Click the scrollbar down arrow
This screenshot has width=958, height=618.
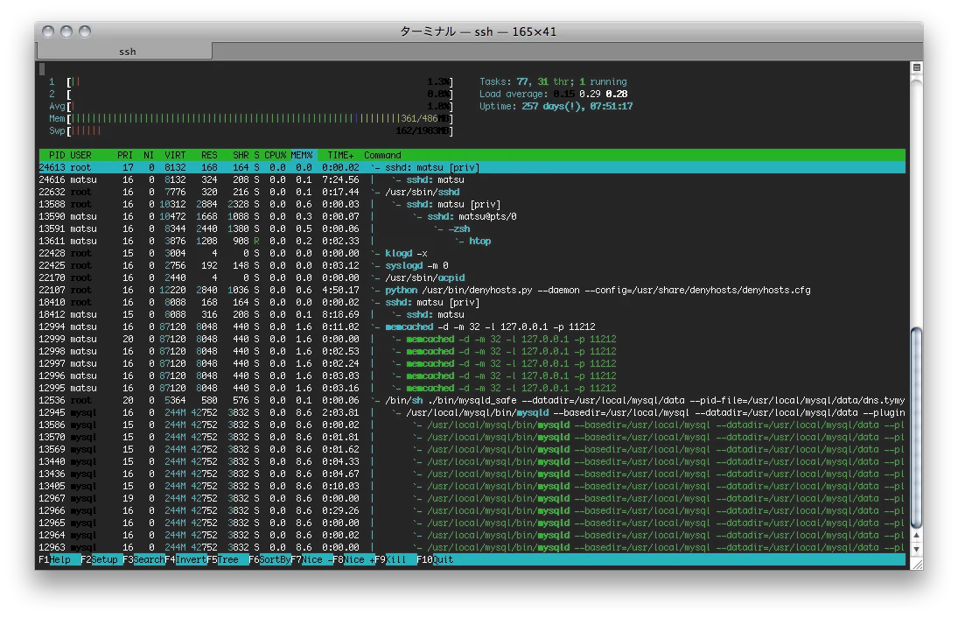[x=916, y=549]
